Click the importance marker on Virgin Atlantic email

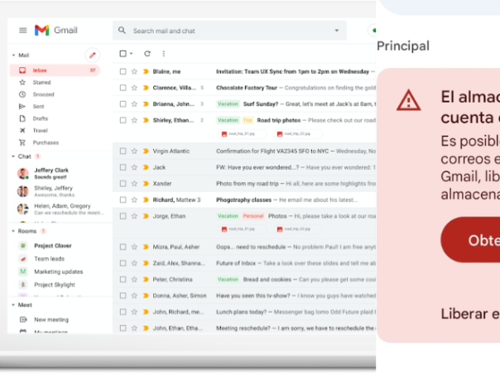coord(146,151)
